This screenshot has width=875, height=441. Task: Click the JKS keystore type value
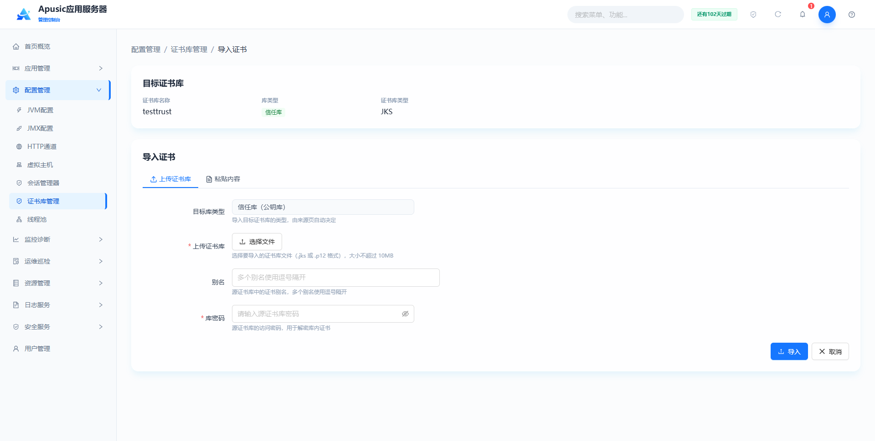tap(386, 112)
